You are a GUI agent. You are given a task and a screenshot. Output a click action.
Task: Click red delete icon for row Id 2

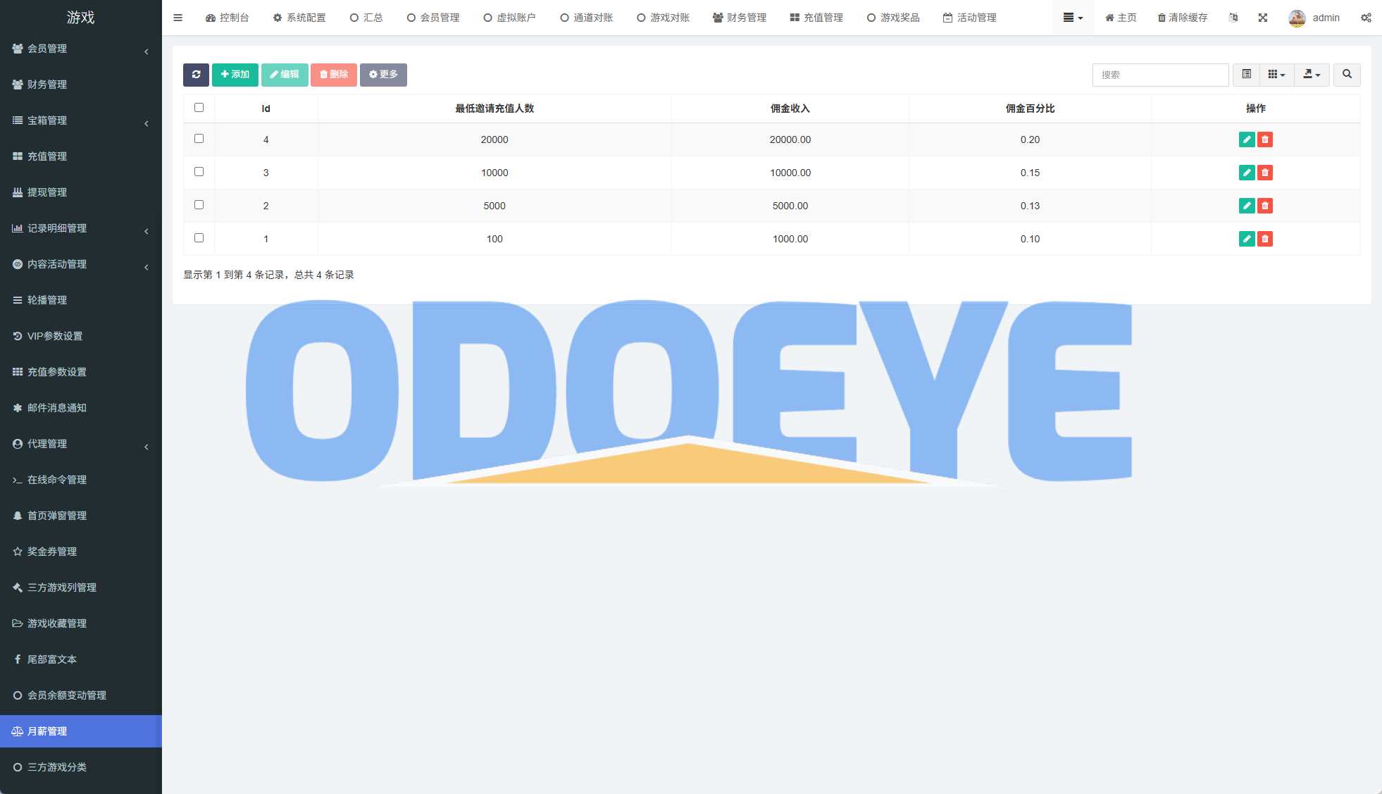point(1265,206)
